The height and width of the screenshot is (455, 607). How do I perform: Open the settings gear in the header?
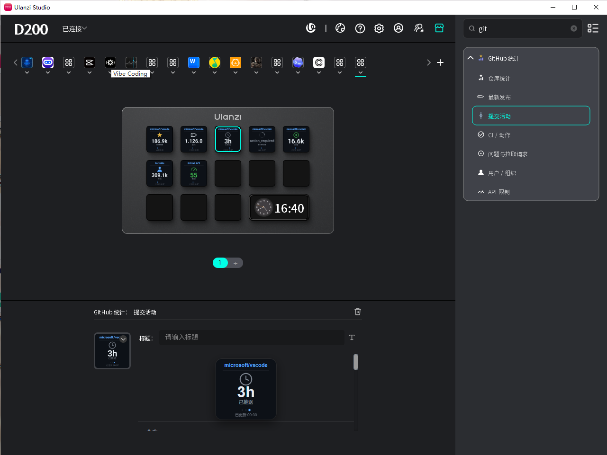pyautogui.click(x=379, y=28)
